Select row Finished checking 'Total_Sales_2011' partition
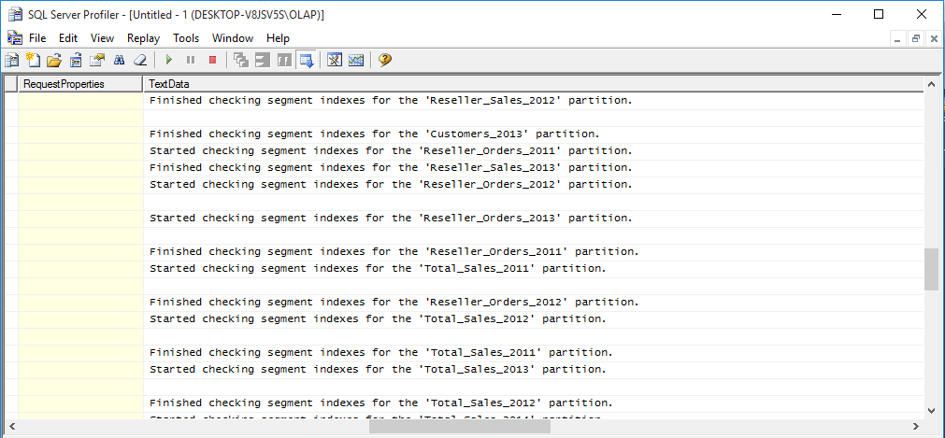Viewport: 945px width, 438px height. 464,352
